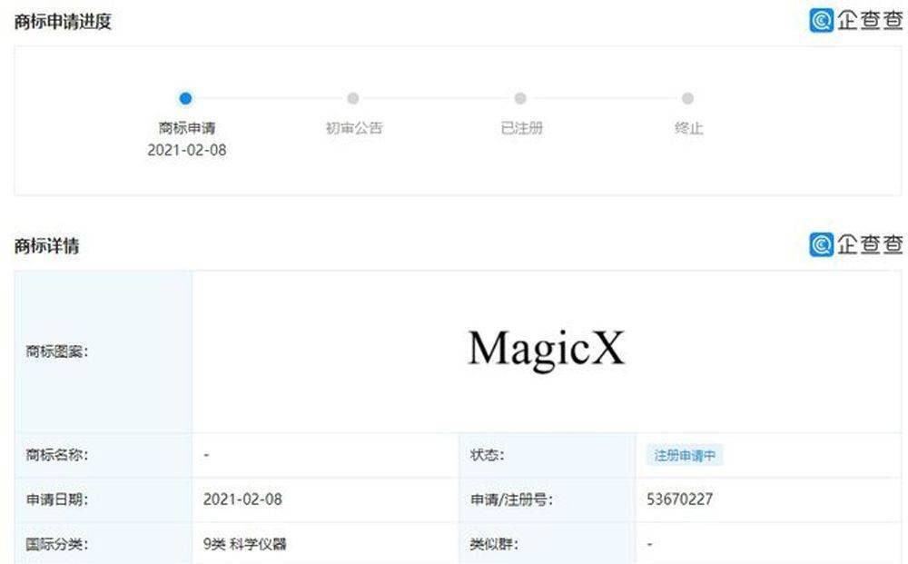Select the 9类 科学仪器 classification value
Screen dimensions: 908x564
(244, 544)
